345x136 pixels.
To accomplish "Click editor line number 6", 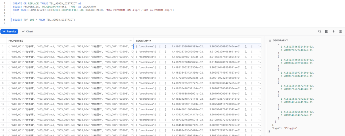I will [x=5, y=20].
